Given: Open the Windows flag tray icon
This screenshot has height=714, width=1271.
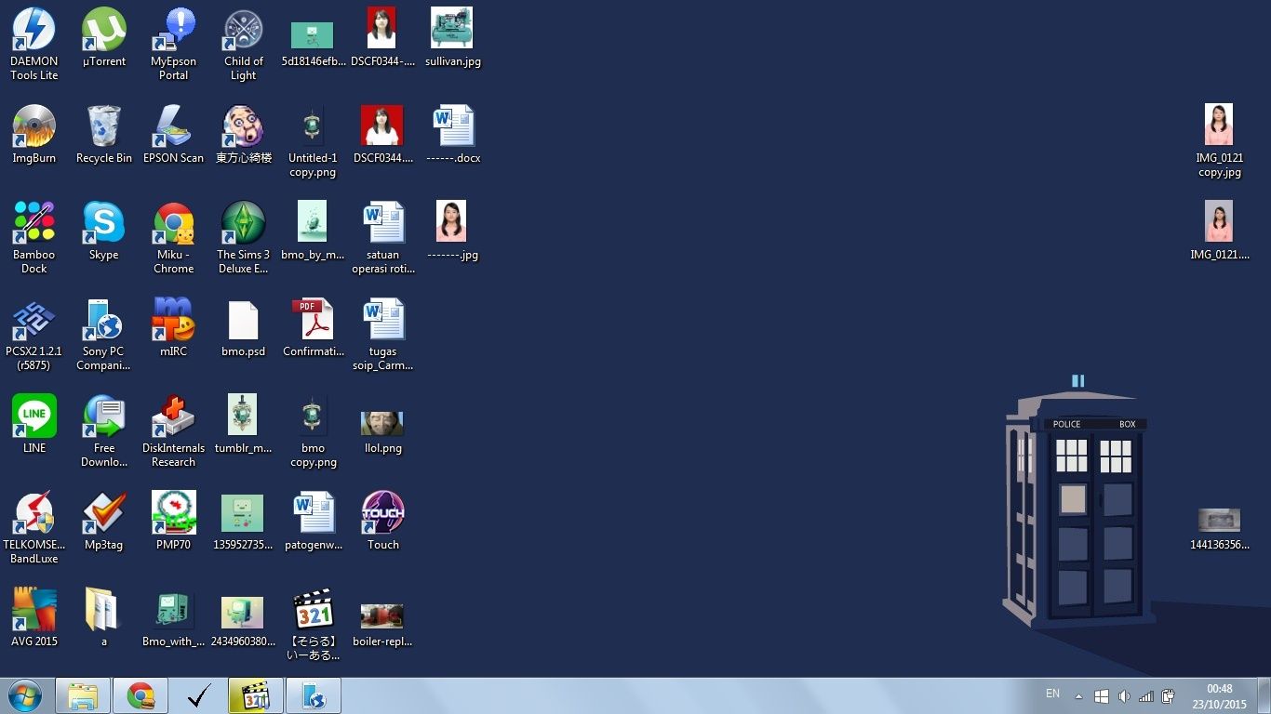Looking at the screenshot, I should click(x=1102, y=696).
